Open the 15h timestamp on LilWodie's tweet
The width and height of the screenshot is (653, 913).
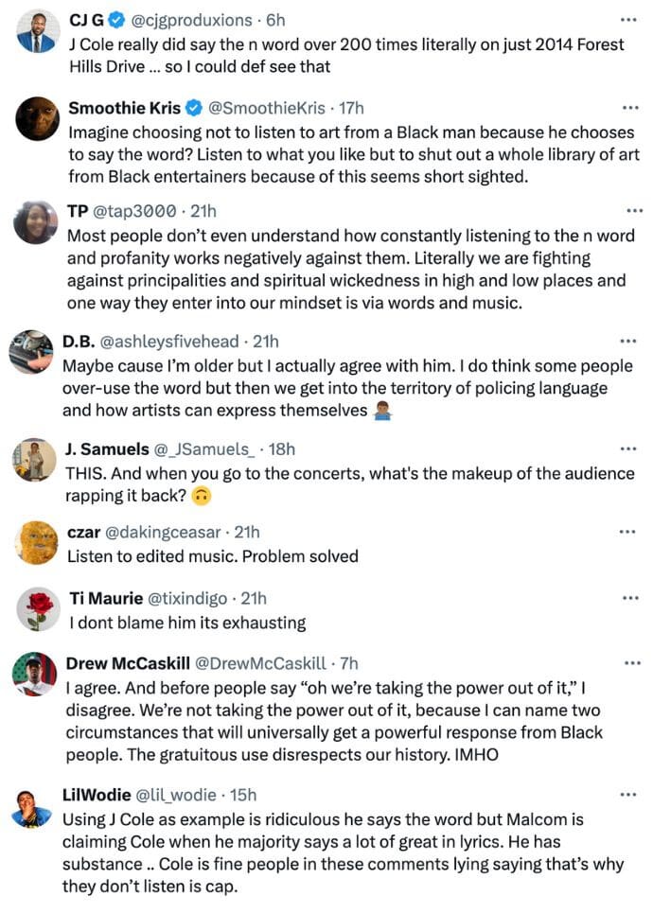click(243, 795)
